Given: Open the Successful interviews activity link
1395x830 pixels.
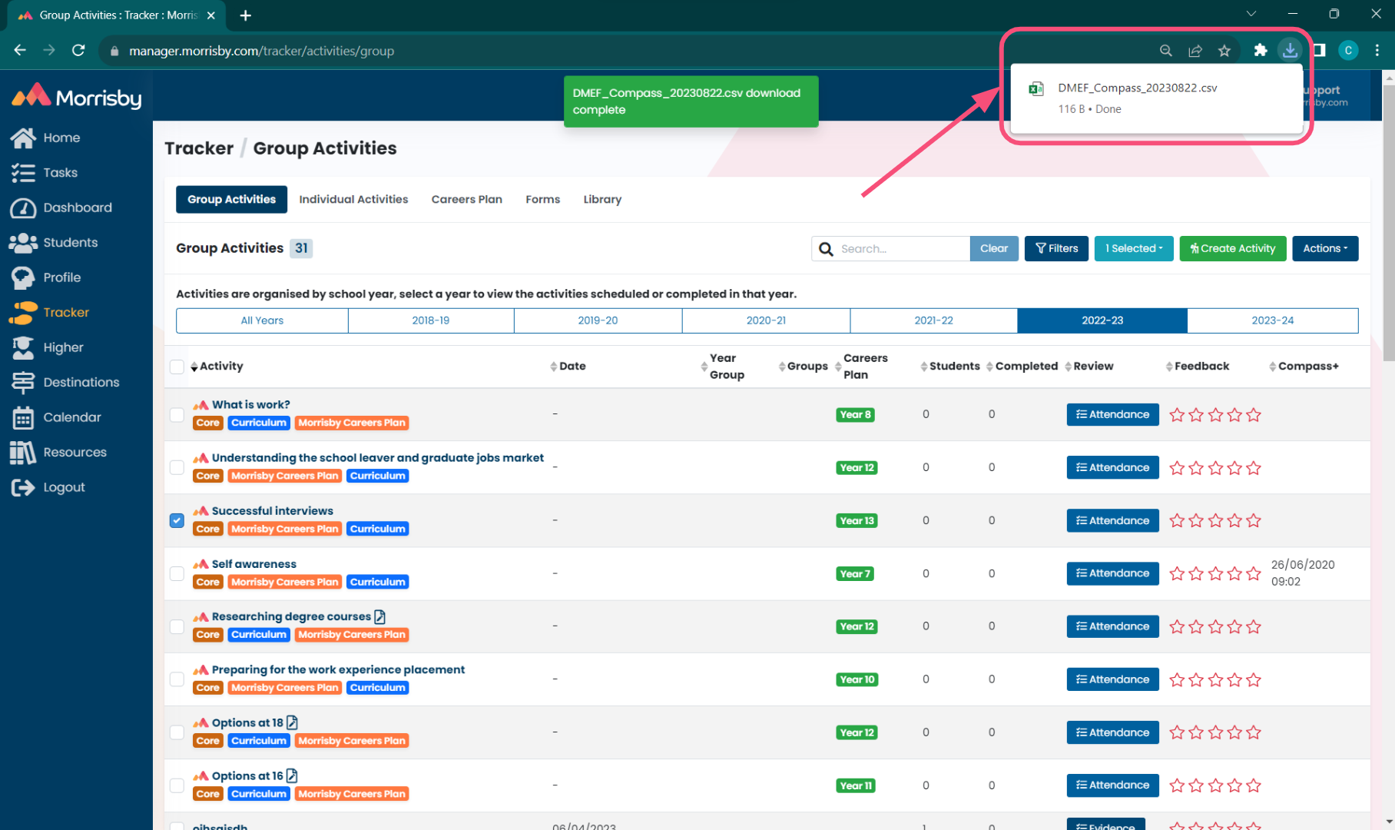Looking at the screenshot, I should [273, 510].
